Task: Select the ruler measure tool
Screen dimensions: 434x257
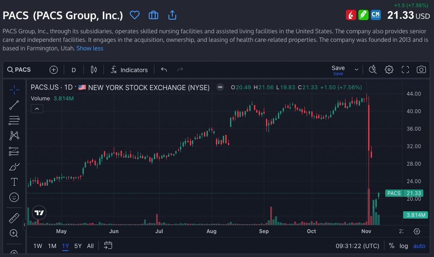Action: (x=14, y=218)
